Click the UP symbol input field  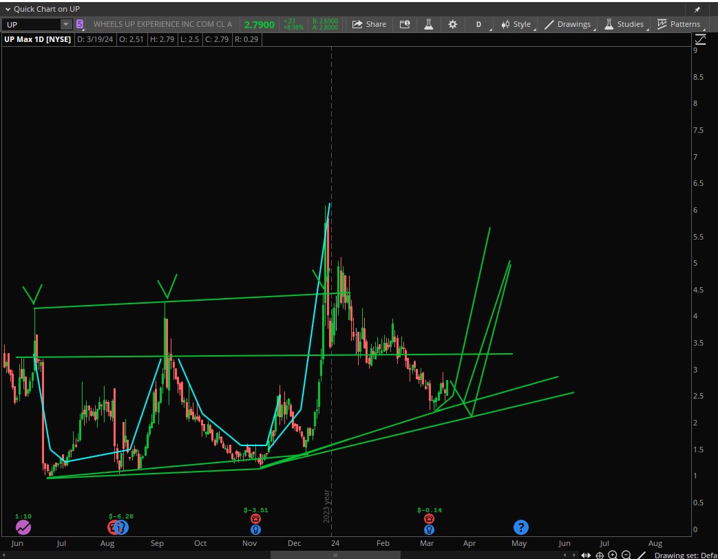[32, 24]
